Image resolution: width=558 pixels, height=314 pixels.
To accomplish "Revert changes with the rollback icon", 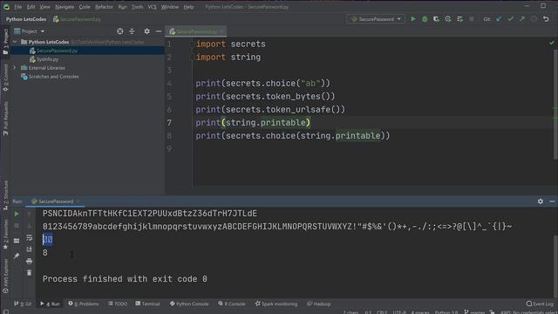I will tap(546, 19).
